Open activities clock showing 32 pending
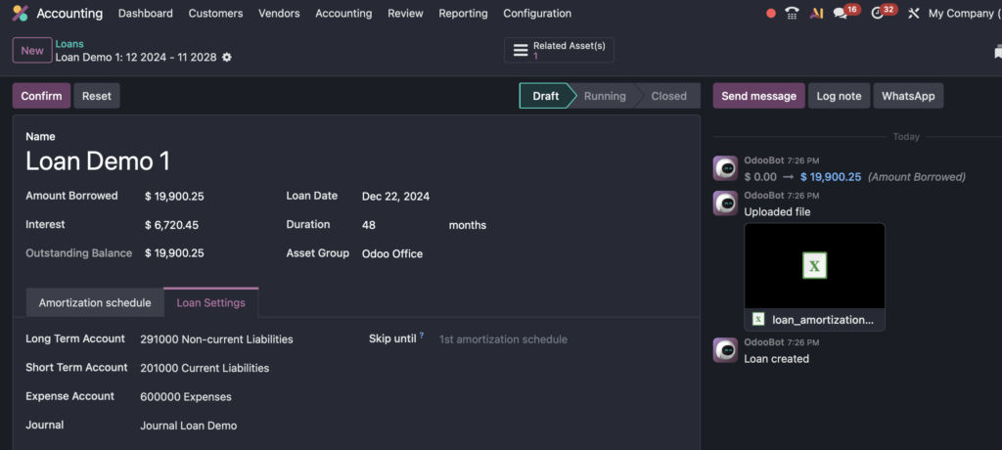 [877, 14]
